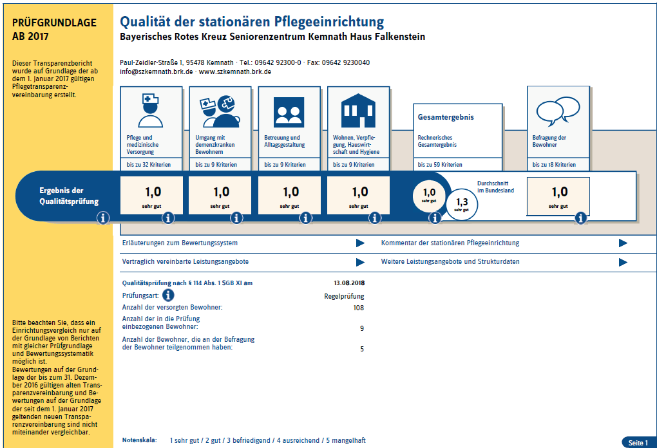657x448 pixels.
Task: Expand Weitere Leistungsangebote und Strukturdaten arrow
Action: [x=623, y=262]
